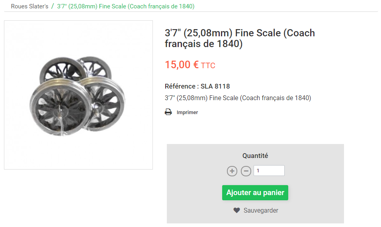This screenshot has width=381, height=227.
Task: Click the 15,00 € price
Action: pyautogui.click(x=182, y=65)
